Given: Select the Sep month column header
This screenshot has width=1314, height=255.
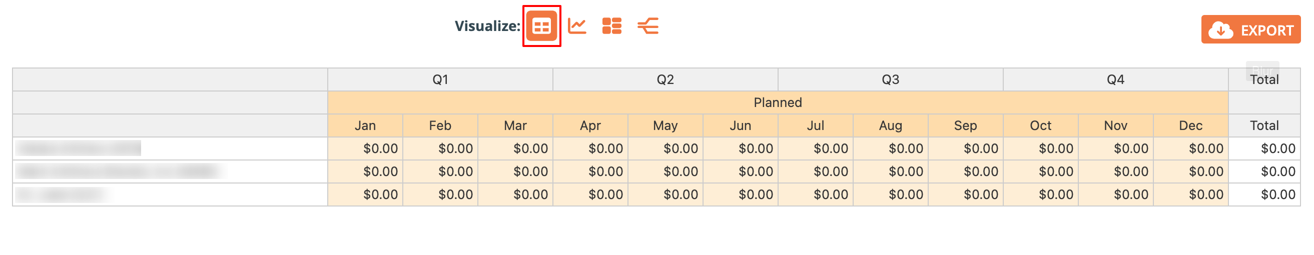Looking at the screenshot, I should pyautogui.click(x=965, y=125).
